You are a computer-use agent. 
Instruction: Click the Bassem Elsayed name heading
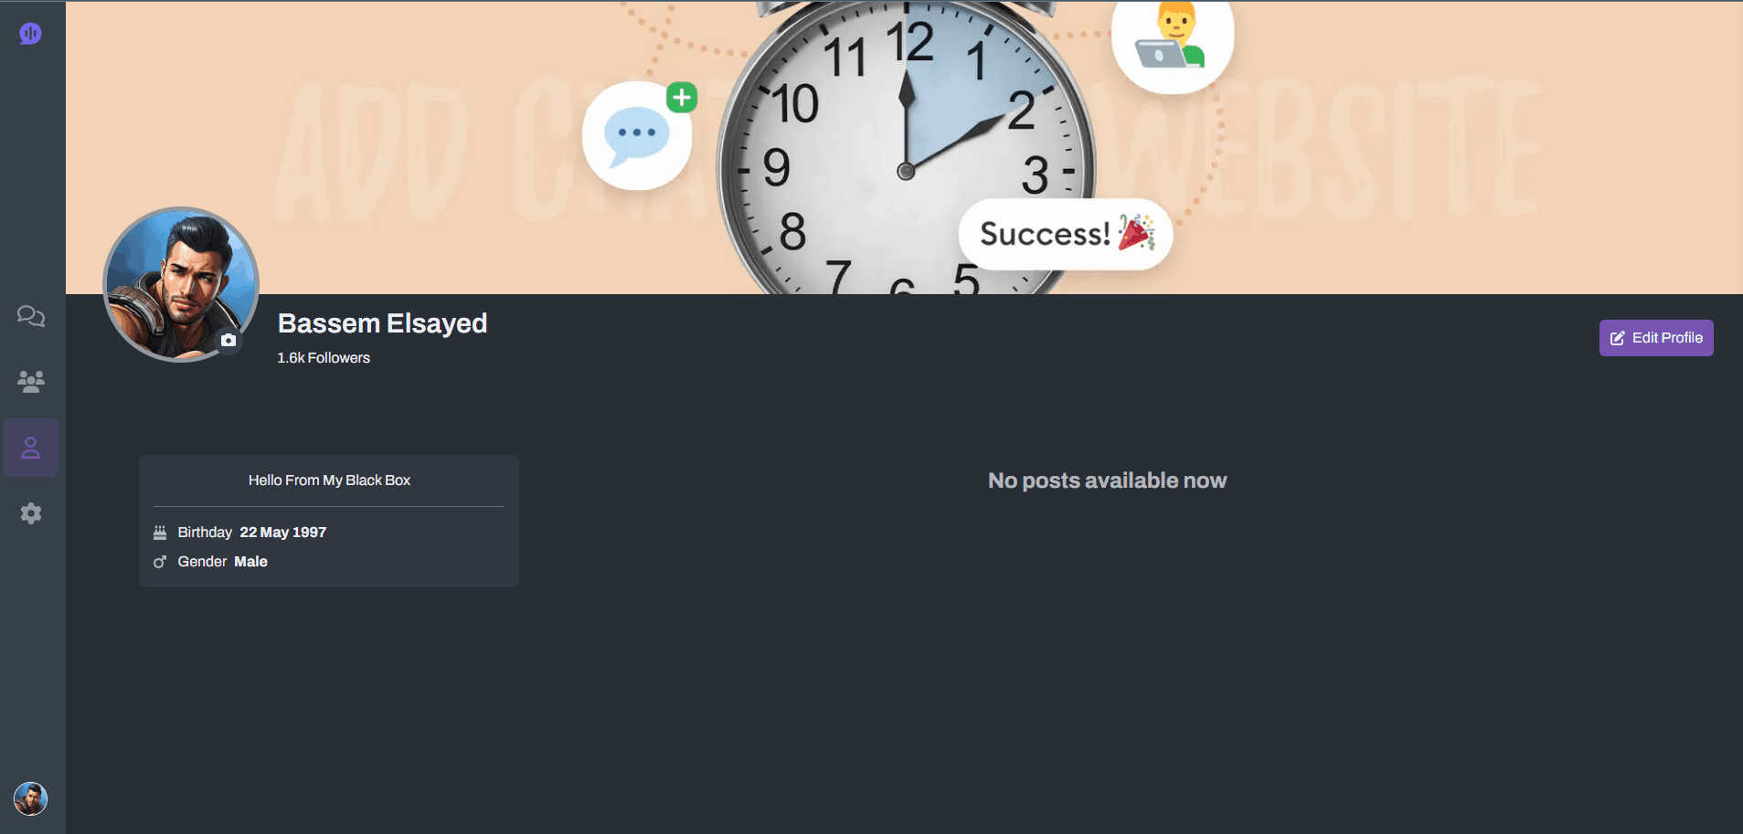(382, 323)
